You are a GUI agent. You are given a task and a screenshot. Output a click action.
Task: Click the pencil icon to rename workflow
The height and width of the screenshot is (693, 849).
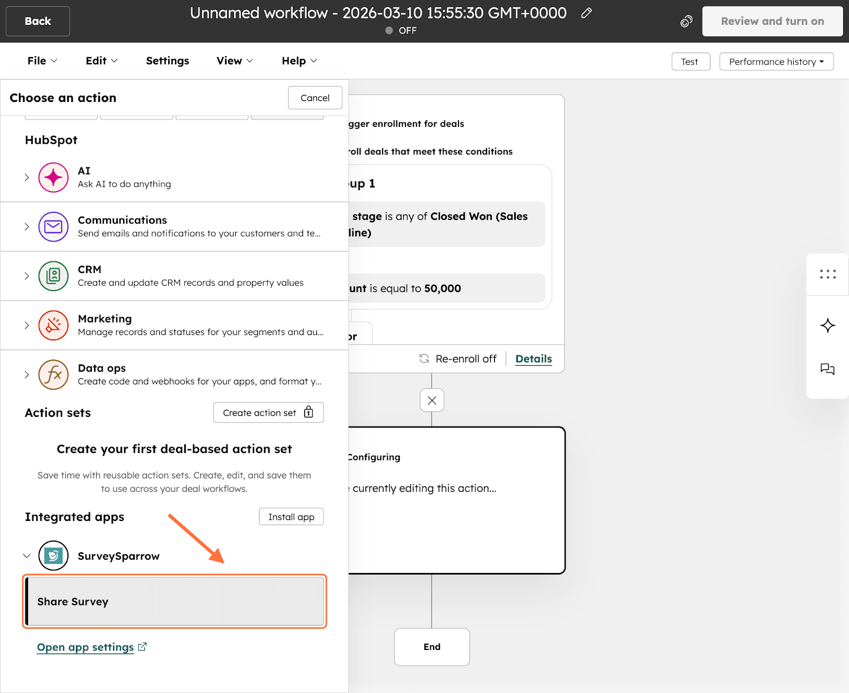click(586, 13)
